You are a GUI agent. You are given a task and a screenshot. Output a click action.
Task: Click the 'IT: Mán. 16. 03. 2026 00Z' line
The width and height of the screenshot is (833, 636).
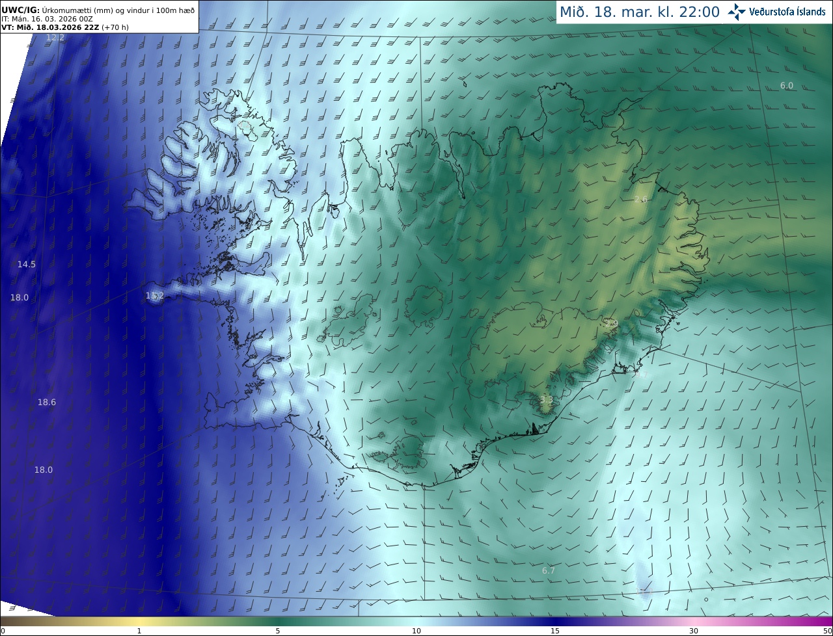click(47, 19)
